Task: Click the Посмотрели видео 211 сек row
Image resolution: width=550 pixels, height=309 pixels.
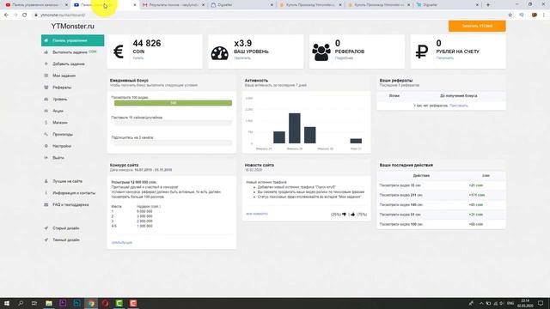Action: (441, 195)
